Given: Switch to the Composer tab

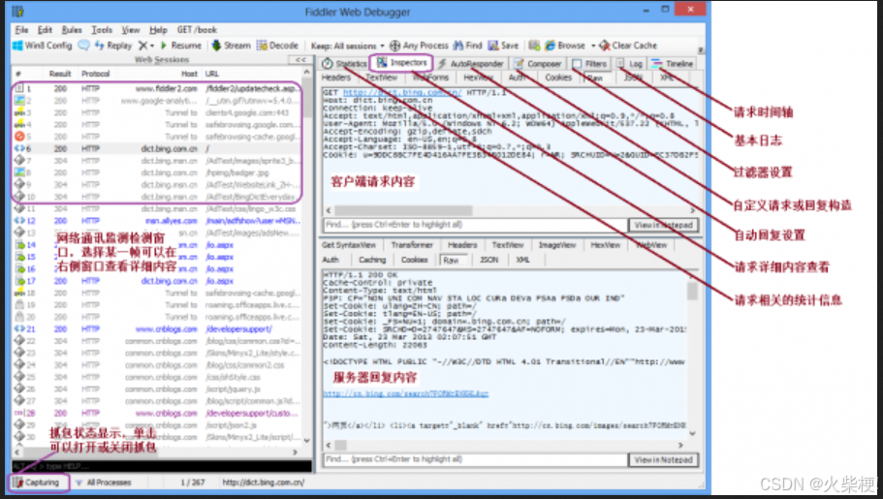Looking at the screenshot, I should pos(538,64).
